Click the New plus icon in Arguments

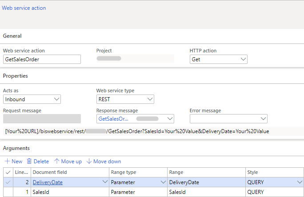pos(7,162)
